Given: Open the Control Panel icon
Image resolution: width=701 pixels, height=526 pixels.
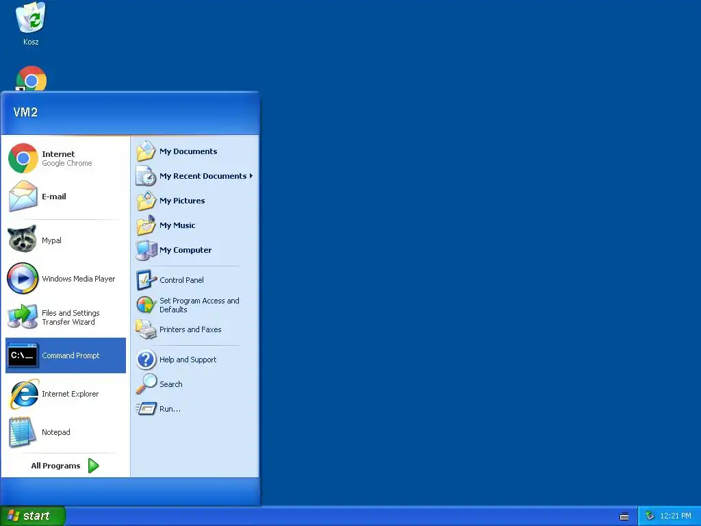Looking at the screenshot, I should [x=146, y=280].
